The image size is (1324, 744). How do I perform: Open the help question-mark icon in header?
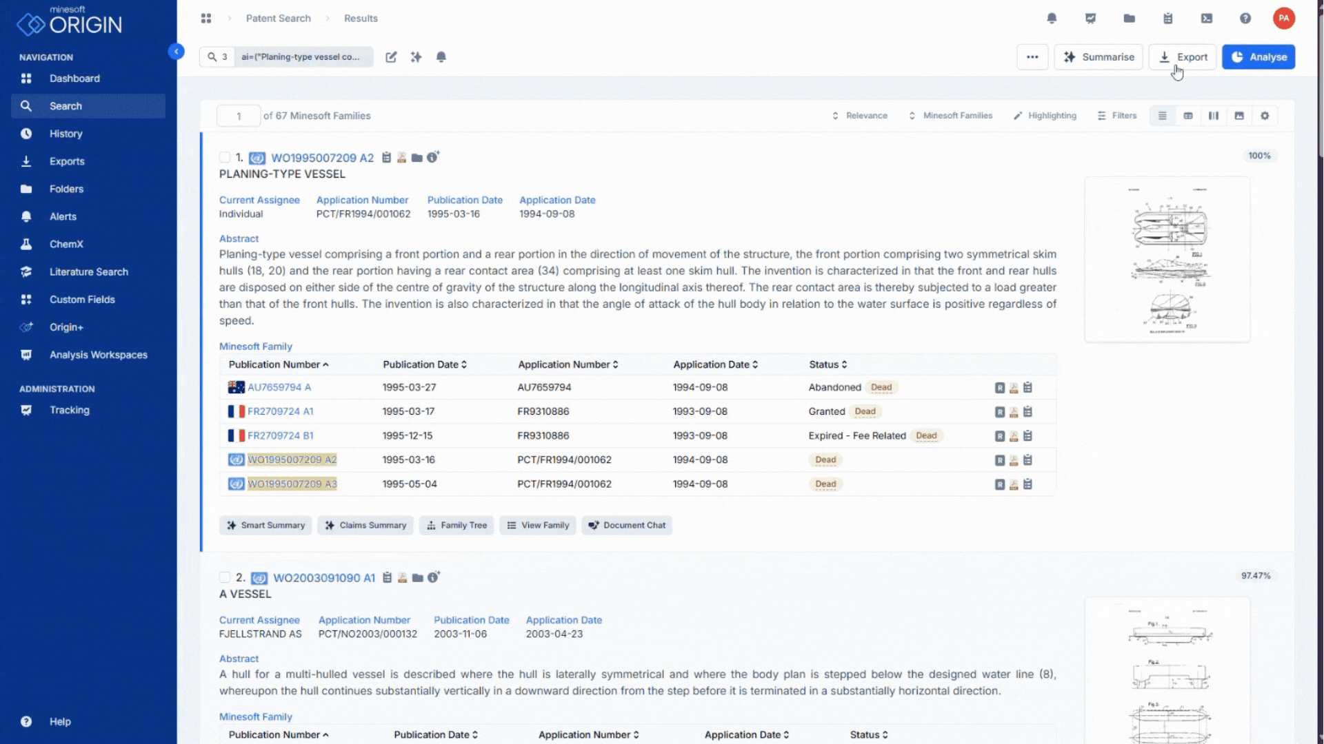click(1245, 19)
